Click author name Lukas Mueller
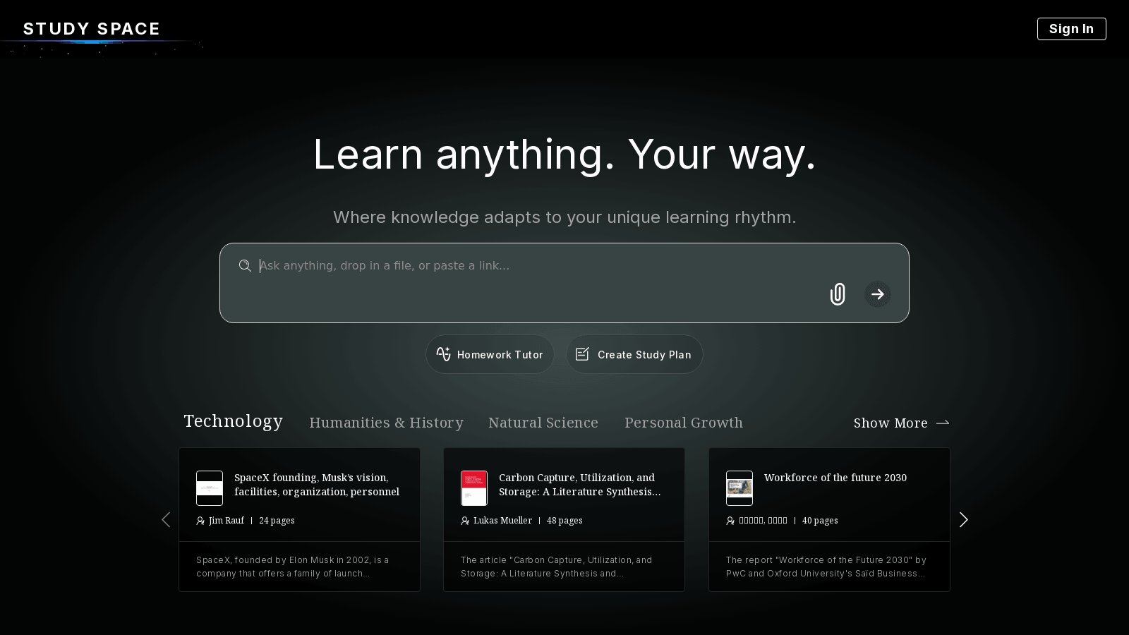The height and width of the screenshot is (635, 1129). tap(502, 521)
